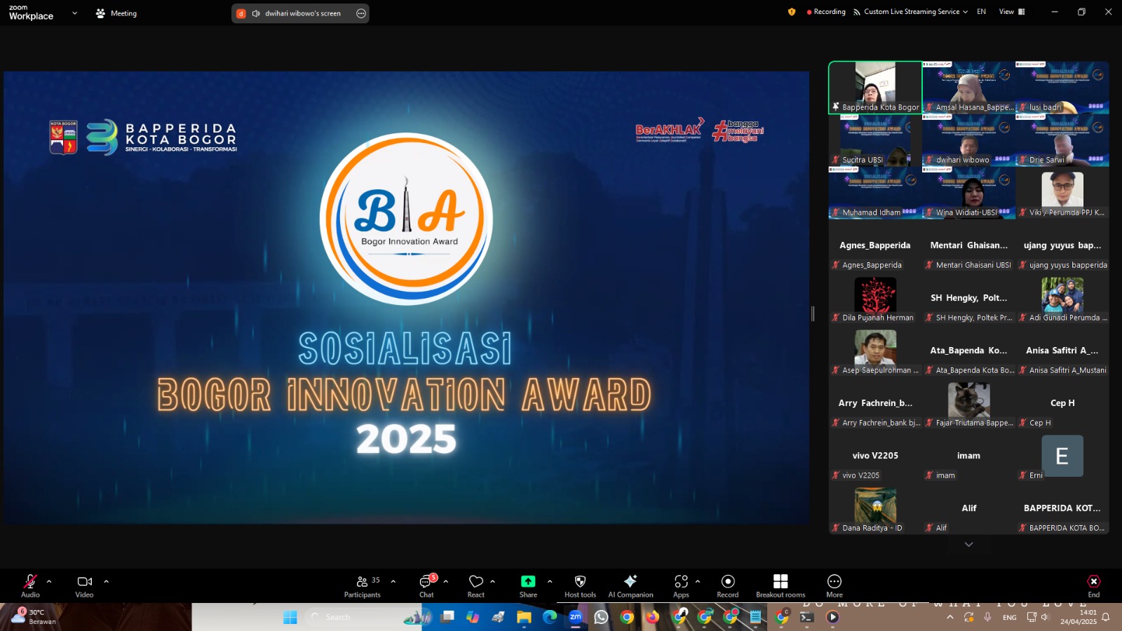This screenshot has height=631, width=1122.
Task: Select dwihari wibowo video tile
Action: point(968,140)
